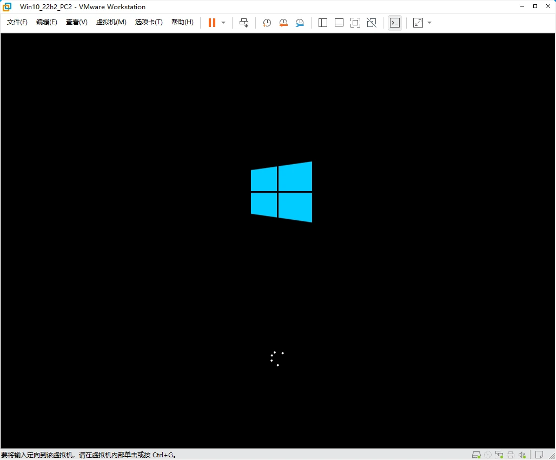
Task: Click the CD/DVD drive status icon
Action: pos(488,455)
